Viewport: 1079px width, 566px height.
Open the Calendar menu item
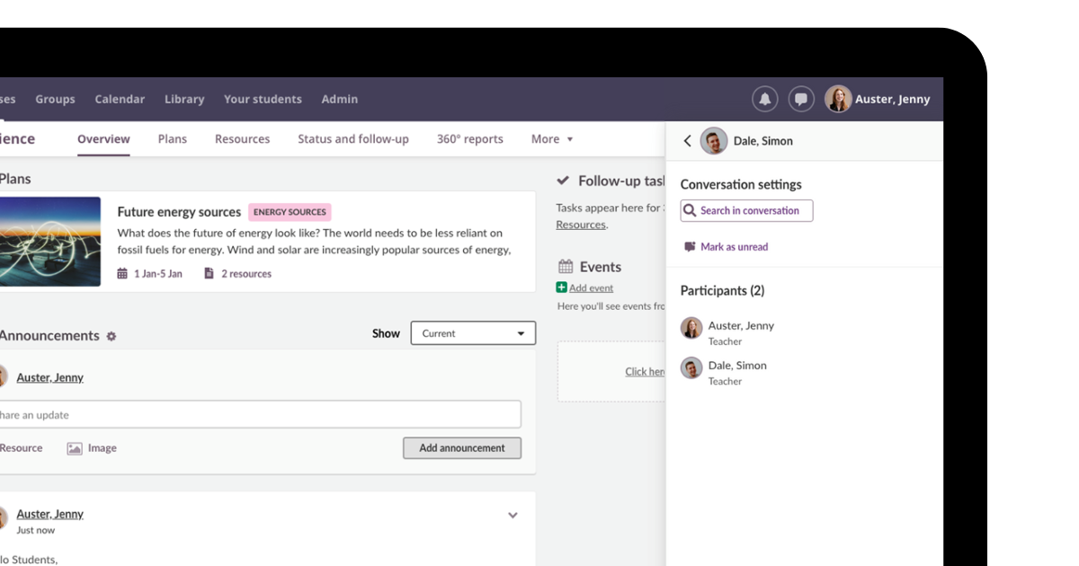(120, 99)
